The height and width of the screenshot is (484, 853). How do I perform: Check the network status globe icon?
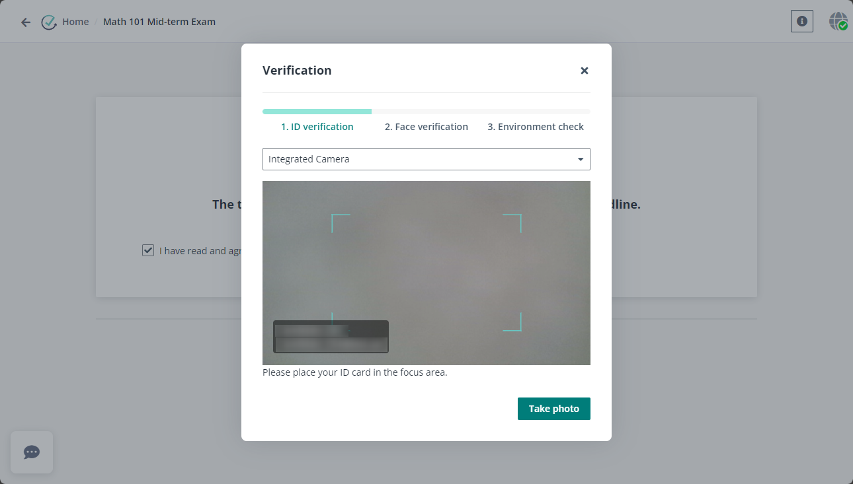click(x=836, y=20)
